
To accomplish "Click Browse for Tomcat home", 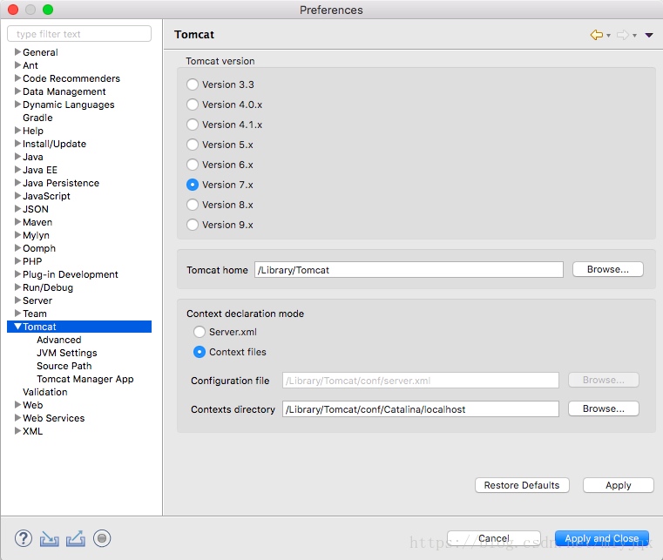I will (x=607, y=270).
